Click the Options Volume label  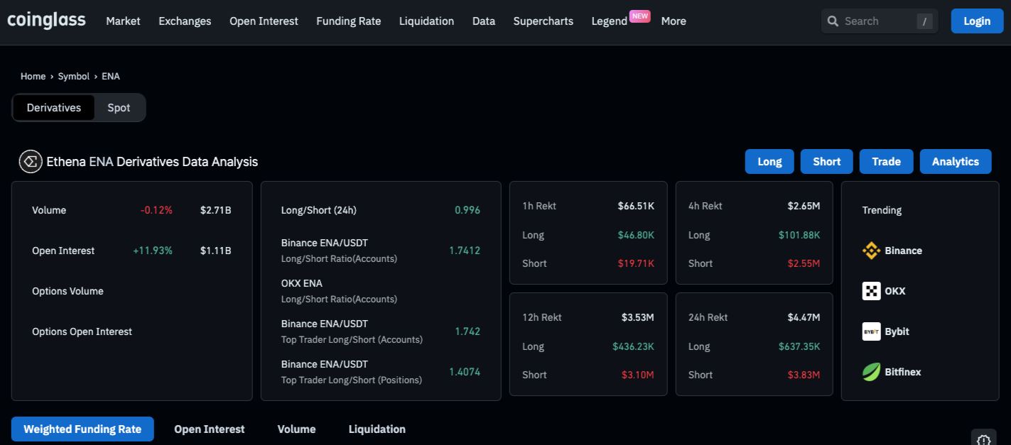[x=67, y=291]
